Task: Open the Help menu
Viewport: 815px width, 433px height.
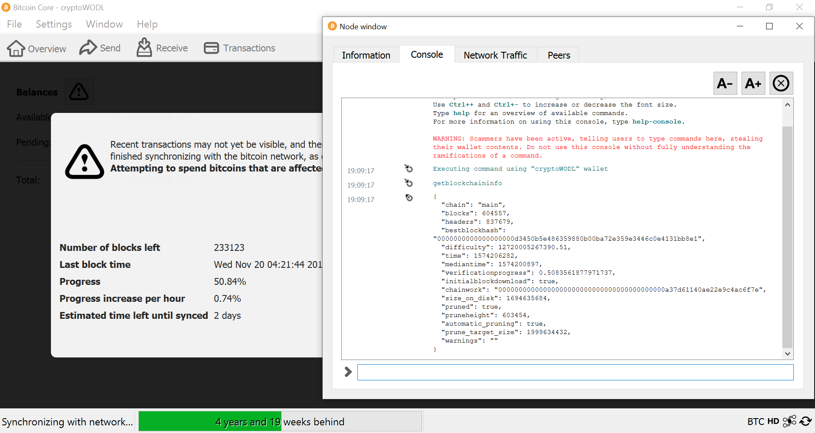Action: click(x=147, y=24)
